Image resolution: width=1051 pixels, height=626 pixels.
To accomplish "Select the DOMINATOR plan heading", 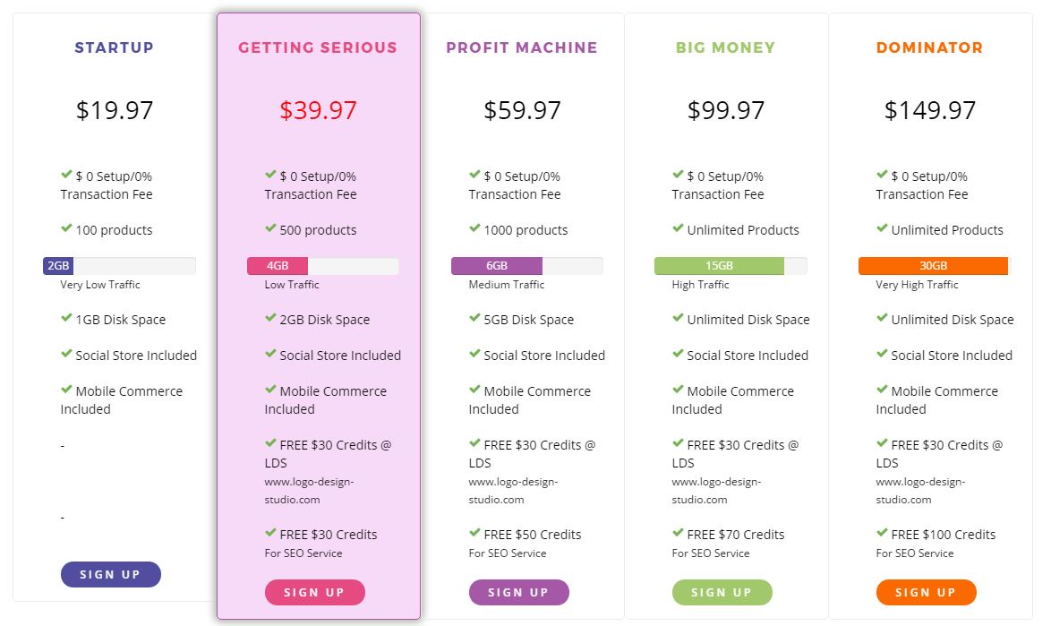I will coord(929,47).
